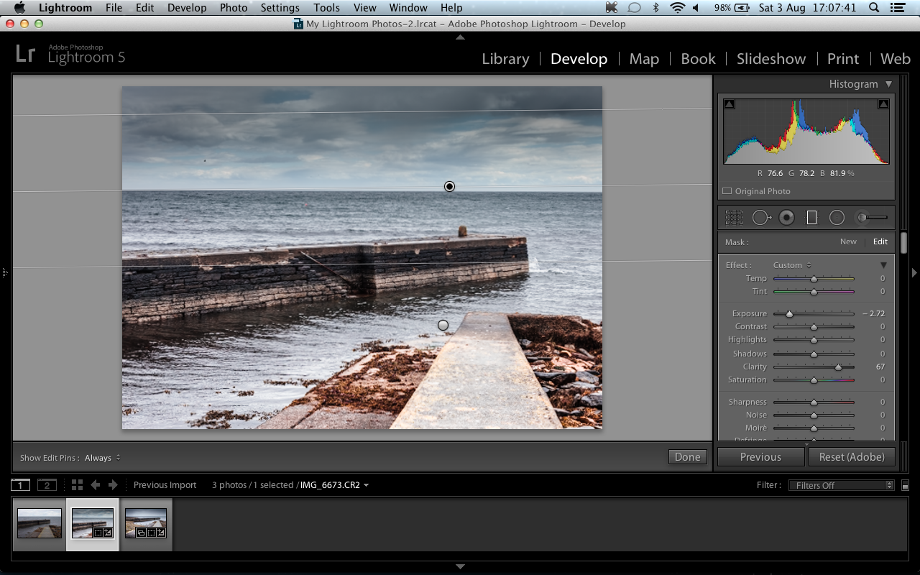Viewport: 920px width, 575px height.
Task: Create a new mask with New
Action: click(x=848, y=242)
